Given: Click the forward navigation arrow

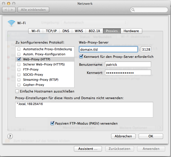Looking at the screenshot, I should [12, 10].
